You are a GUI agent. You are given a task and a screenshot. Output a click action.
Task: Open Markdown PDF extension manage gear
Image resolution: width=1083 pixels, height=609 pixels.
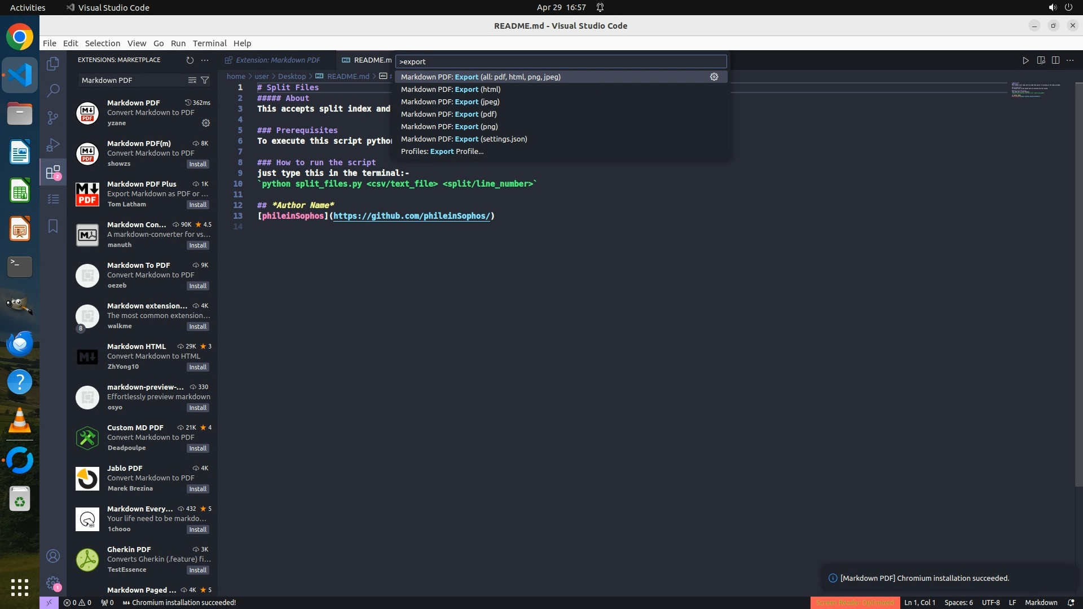pos(206,123)
